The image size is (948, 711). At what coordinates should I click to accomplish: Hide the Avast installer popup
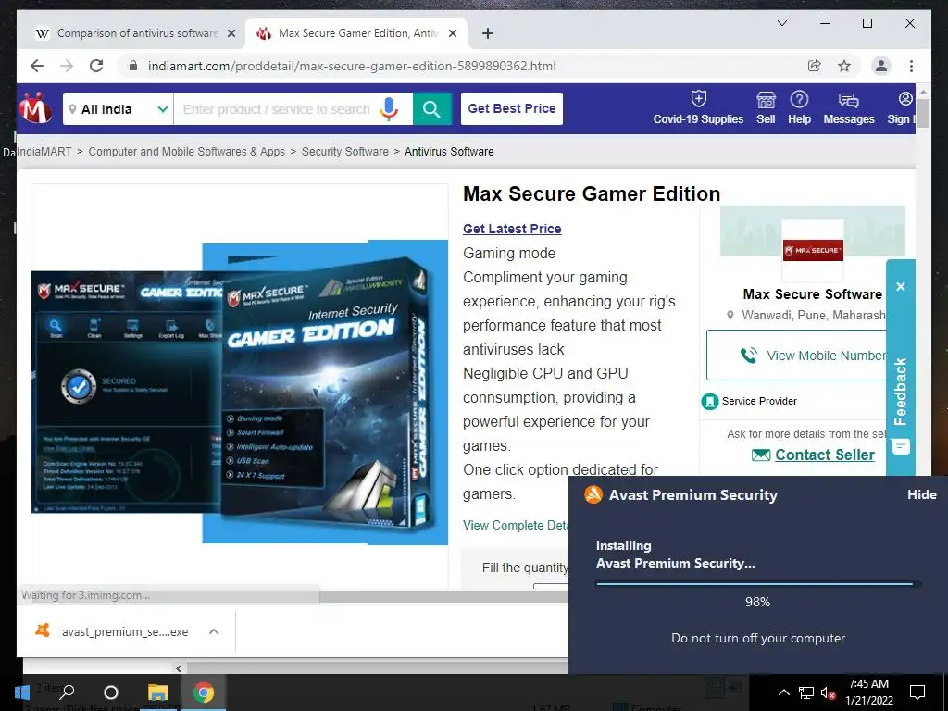click(x=921, y=494)
